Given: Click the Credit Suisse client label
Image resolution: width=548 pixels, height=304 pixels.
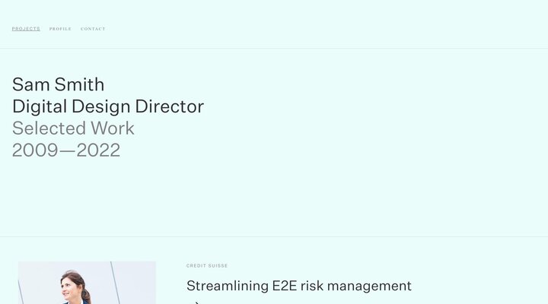Looking at the screenshot, I should click(207, 266).
